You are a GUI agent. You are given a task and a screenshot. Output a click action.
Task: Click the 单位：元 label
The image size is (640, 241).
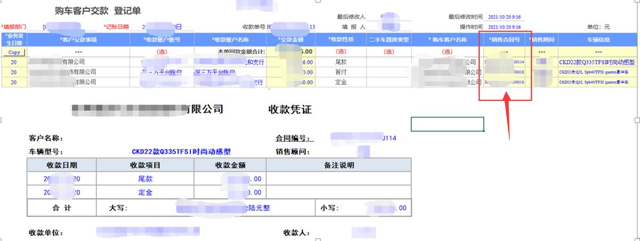click(x=598, y=27)
